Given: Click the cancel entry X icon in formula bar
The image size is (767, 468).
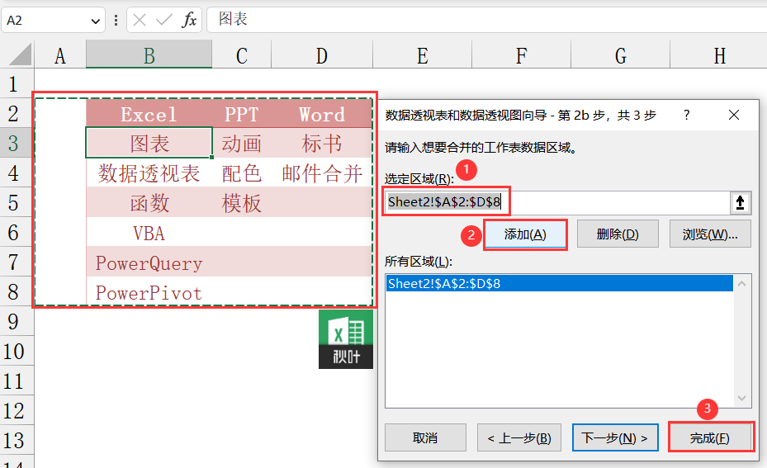Looking at the screenshot, I should 140,20.
